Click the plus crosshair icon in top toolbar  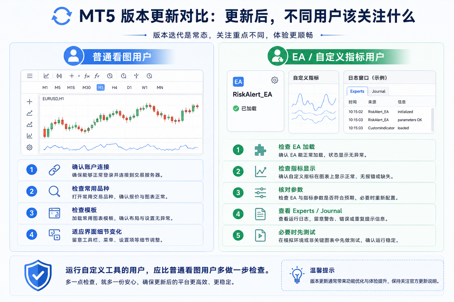(x=72, y=76)
